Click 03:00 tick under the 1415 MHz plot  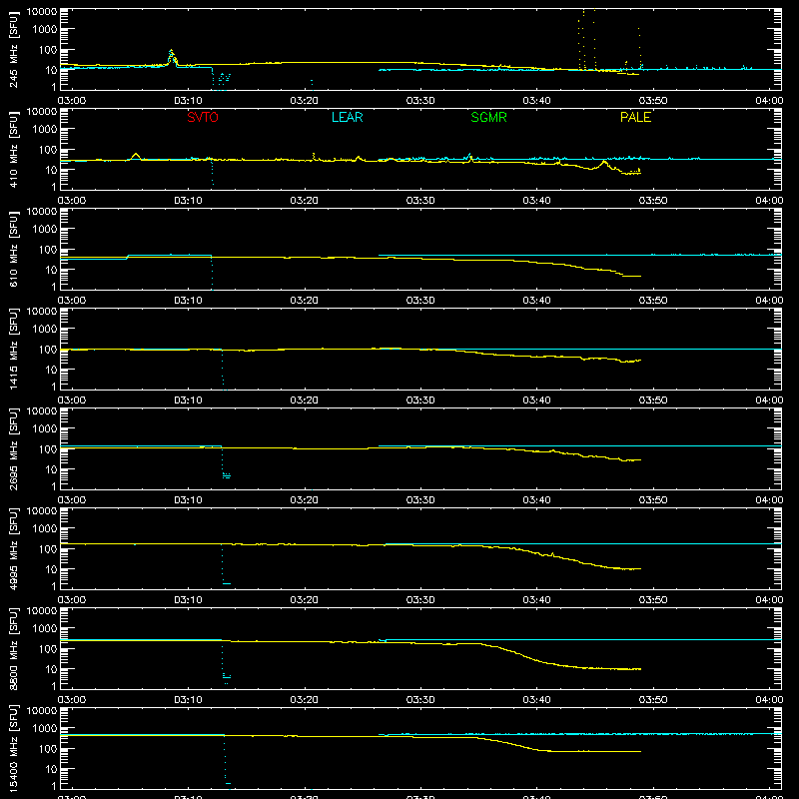[x=71, y=400]
